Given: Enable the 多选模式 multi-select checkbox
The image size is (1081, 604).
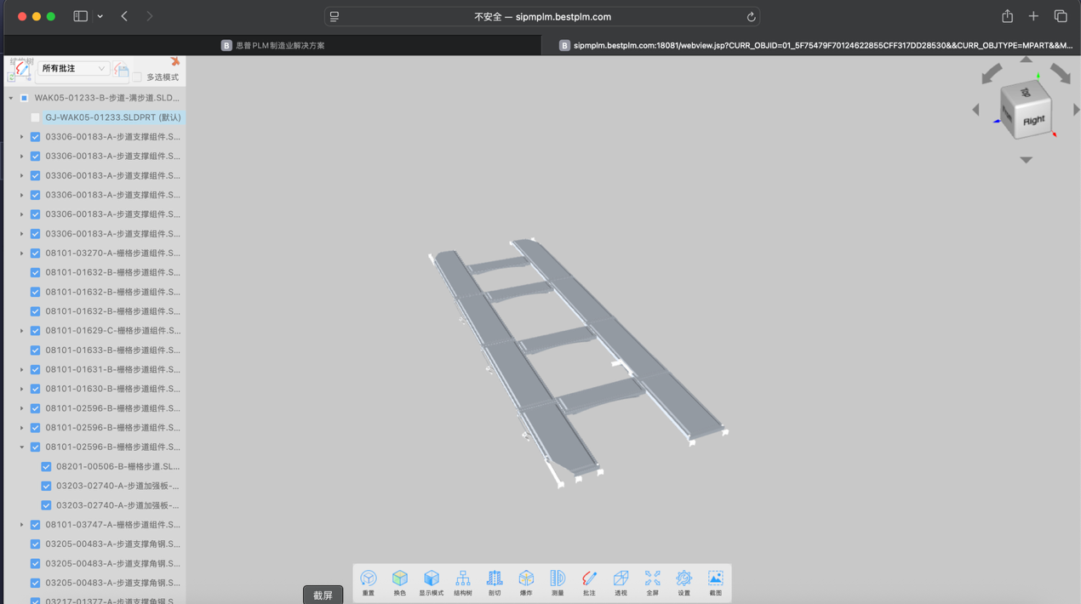Looking at the screenshot, I should 137,77.
